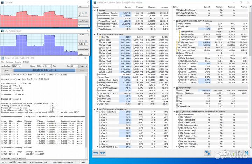Click the Start button in LinX
The width and height of the screenshot is (252, 164).
pyautogui.click(x=6, y=70)
